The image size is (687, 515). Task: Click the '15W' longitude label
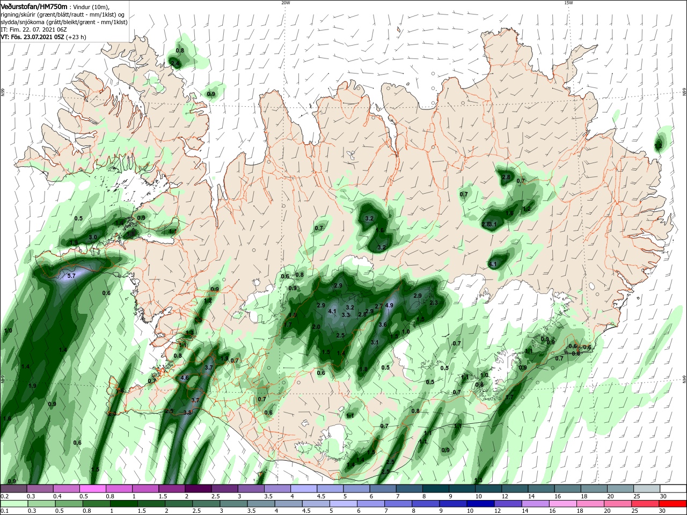(x=568, y=3)
